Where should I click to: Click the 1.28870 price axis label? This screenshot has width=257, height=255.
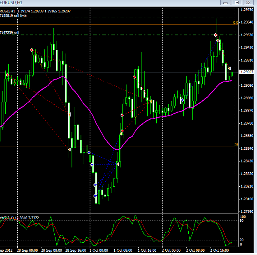[x=247, y=110]
